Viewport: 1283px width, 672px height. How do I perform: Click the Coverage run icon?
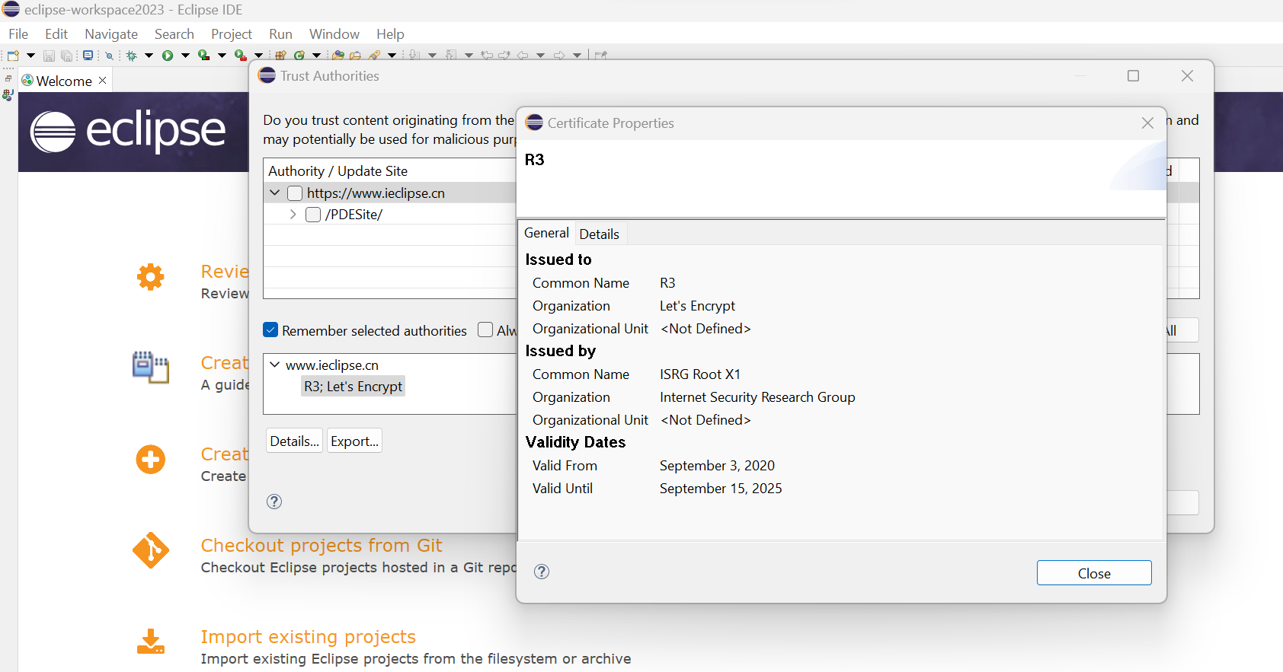pyautogui.click(x=203, y=55)
